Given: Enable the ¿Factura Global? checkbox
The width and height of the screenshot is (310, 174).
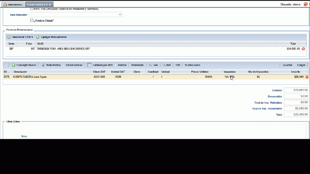Looking at the screenshot, I should (x=32, y=21).
